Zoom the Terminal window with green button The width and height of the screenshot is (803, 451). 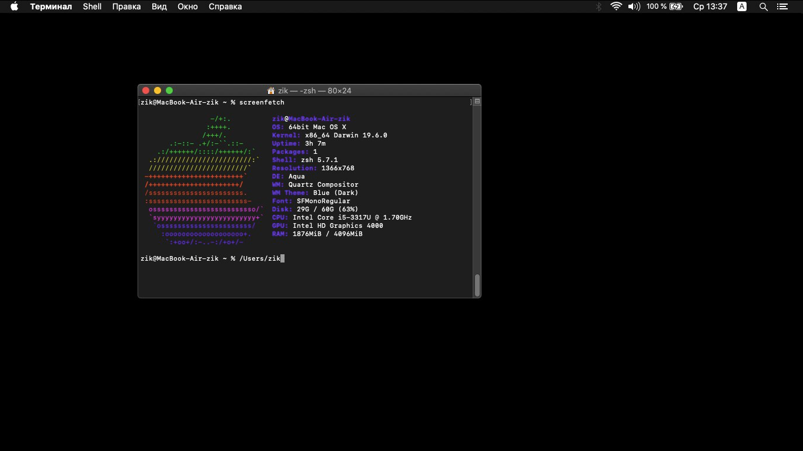click(x=169, y=90)
